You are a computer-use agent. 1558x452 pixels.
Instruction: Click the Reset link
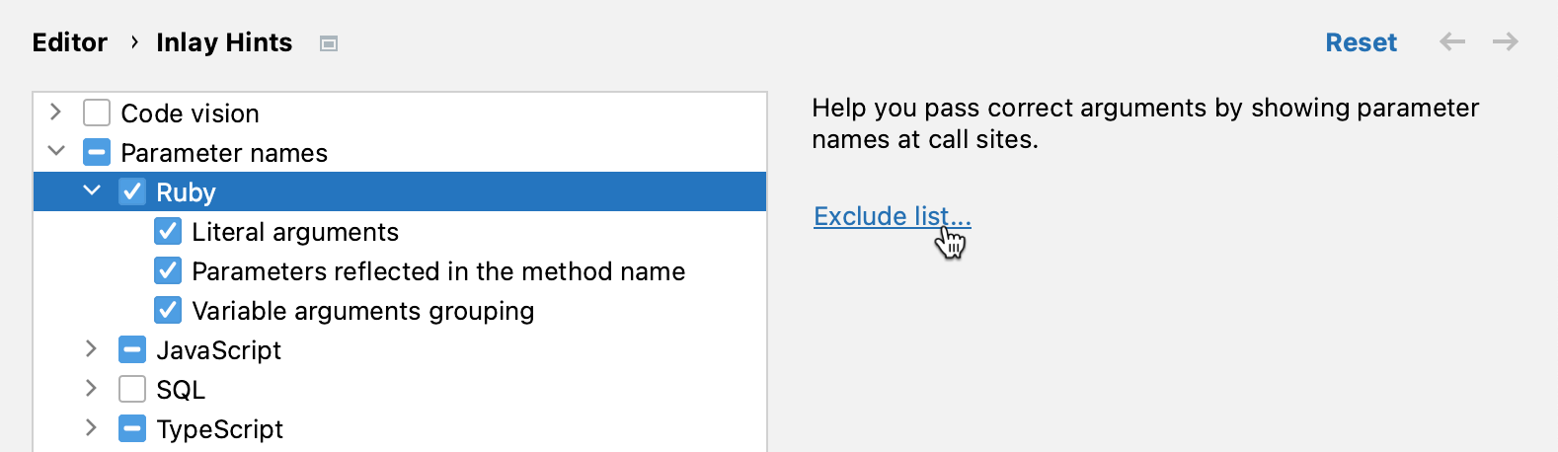[x=1361, y=42]
